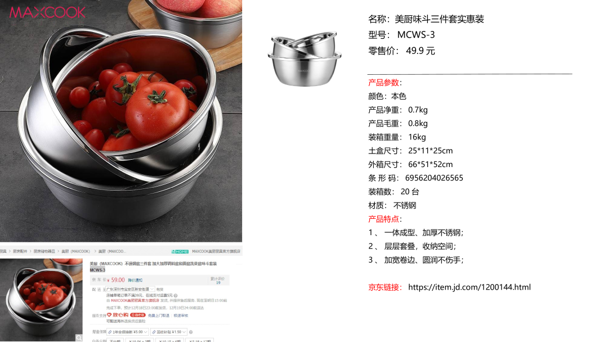Screen dimensions: 608x342
Task: Click the 免费上门取退 service link
Action: click(x=159, y=316)
